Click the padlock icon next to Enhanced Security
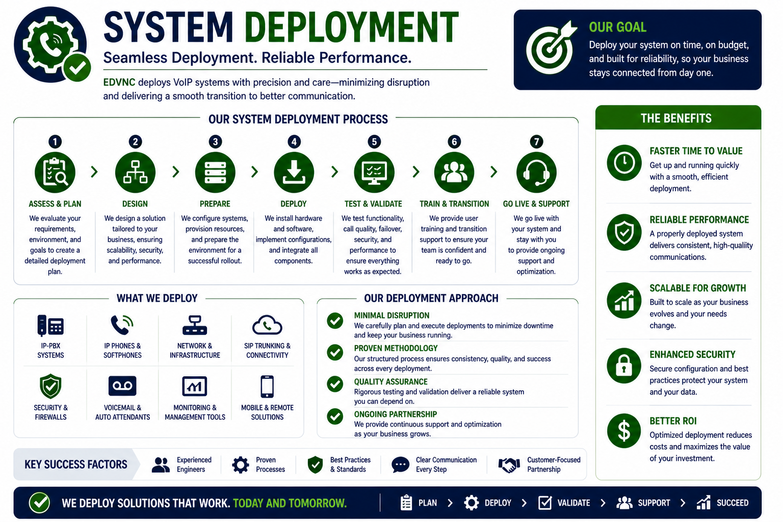 coord(624,366)
